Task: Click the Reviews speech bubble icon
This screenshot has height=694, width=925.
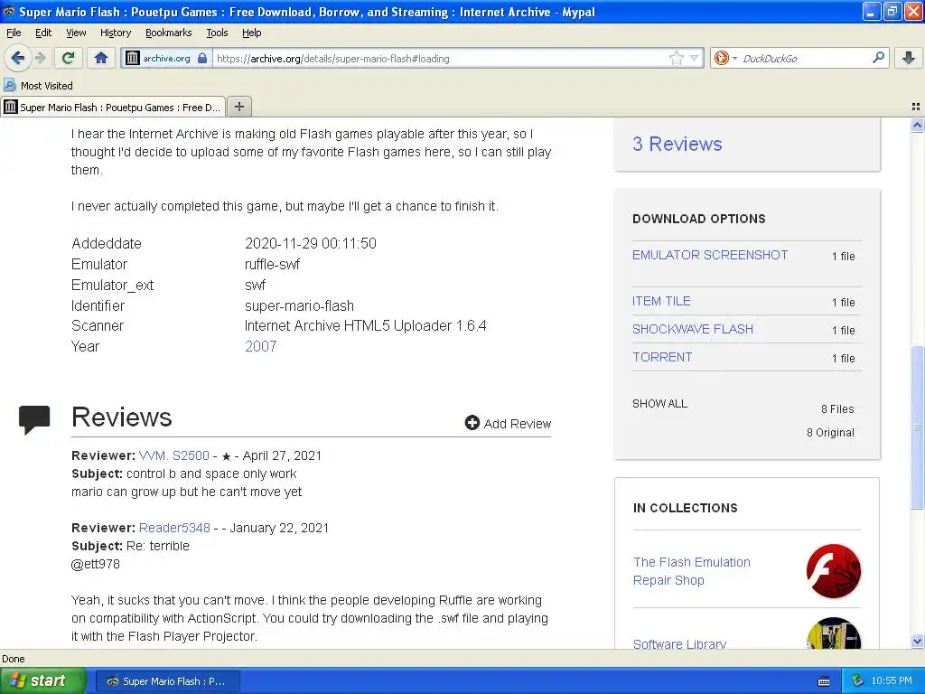Action: (34, 419)
